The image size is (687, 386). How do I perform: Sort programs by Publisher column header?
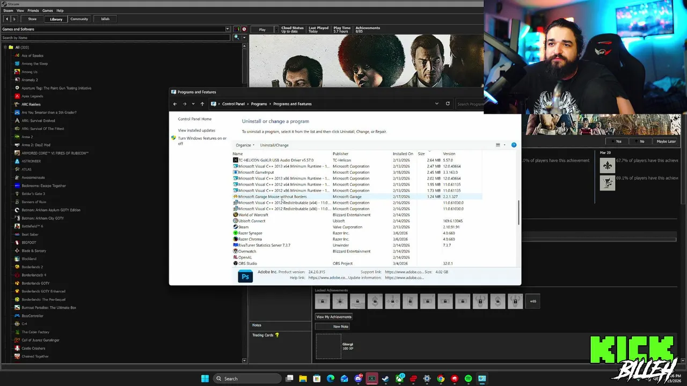click(340, 154)
